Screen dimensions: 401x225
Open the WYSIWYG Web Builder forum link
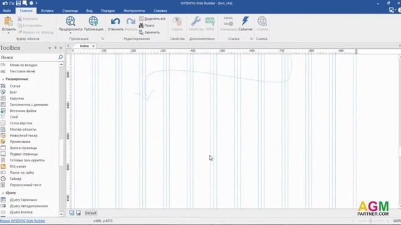(x=23, y=221)
